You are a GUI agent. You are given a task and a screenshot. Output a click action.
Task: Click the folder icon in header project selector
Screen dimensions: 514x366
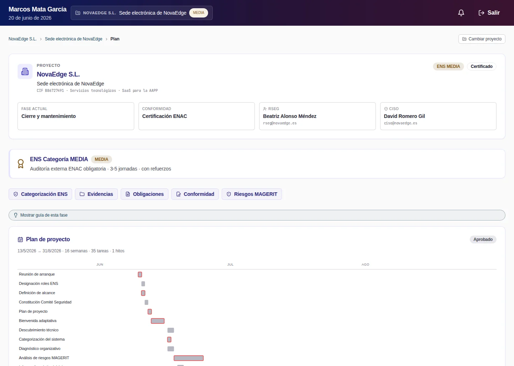point(78,13)
